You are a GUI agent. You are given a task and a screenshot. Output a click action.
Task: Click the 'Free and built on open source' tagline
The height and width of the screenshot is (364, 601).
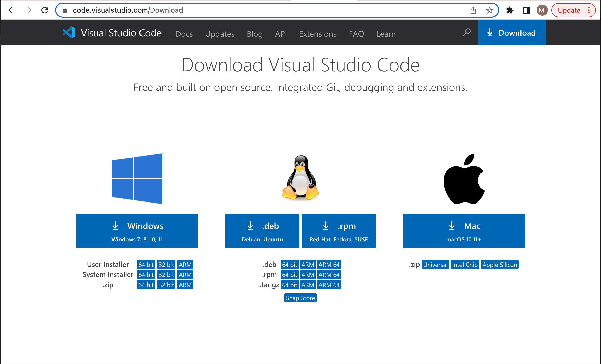pos(300,87)
